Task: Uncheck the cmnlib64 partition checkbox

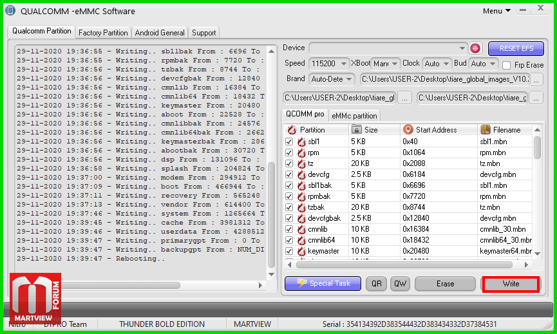Action: click(x=288, y=240)
